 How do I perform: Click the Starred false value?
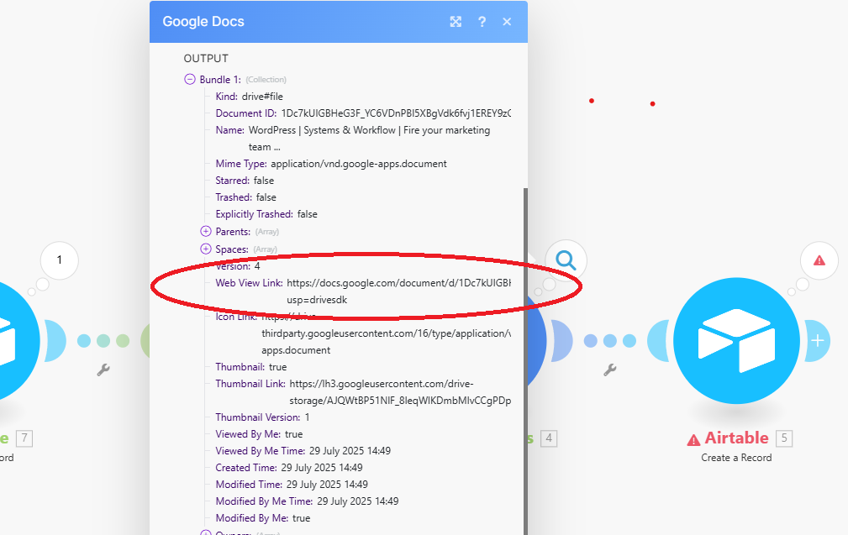264,181
